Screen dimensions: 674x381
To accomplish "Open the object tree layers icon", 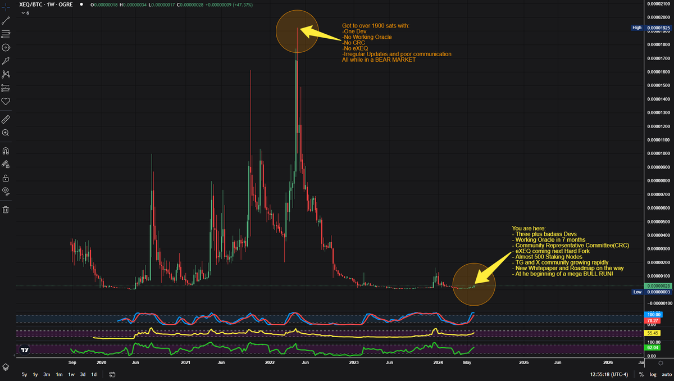I will 6,366.
